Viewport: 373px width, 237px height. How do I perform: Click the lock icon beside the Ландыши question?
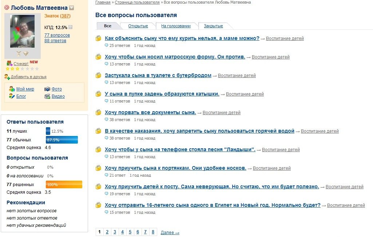click(x=98, y=149)
